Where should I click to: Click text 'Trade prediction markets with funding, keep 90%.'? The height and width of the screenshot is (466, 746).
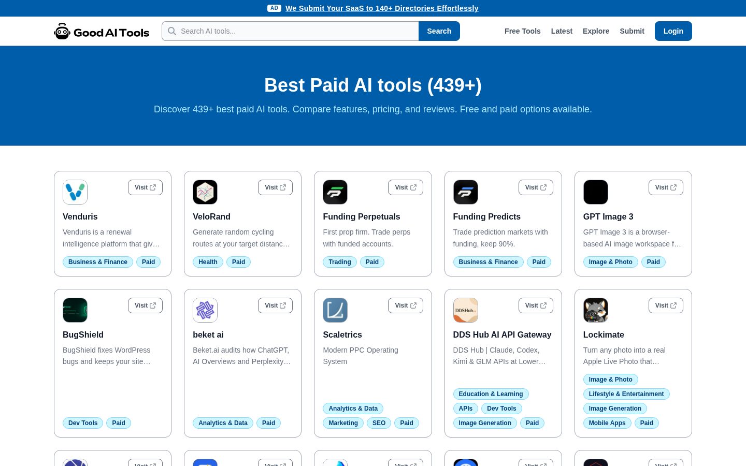pyautogui.click(x=500, y=238)
